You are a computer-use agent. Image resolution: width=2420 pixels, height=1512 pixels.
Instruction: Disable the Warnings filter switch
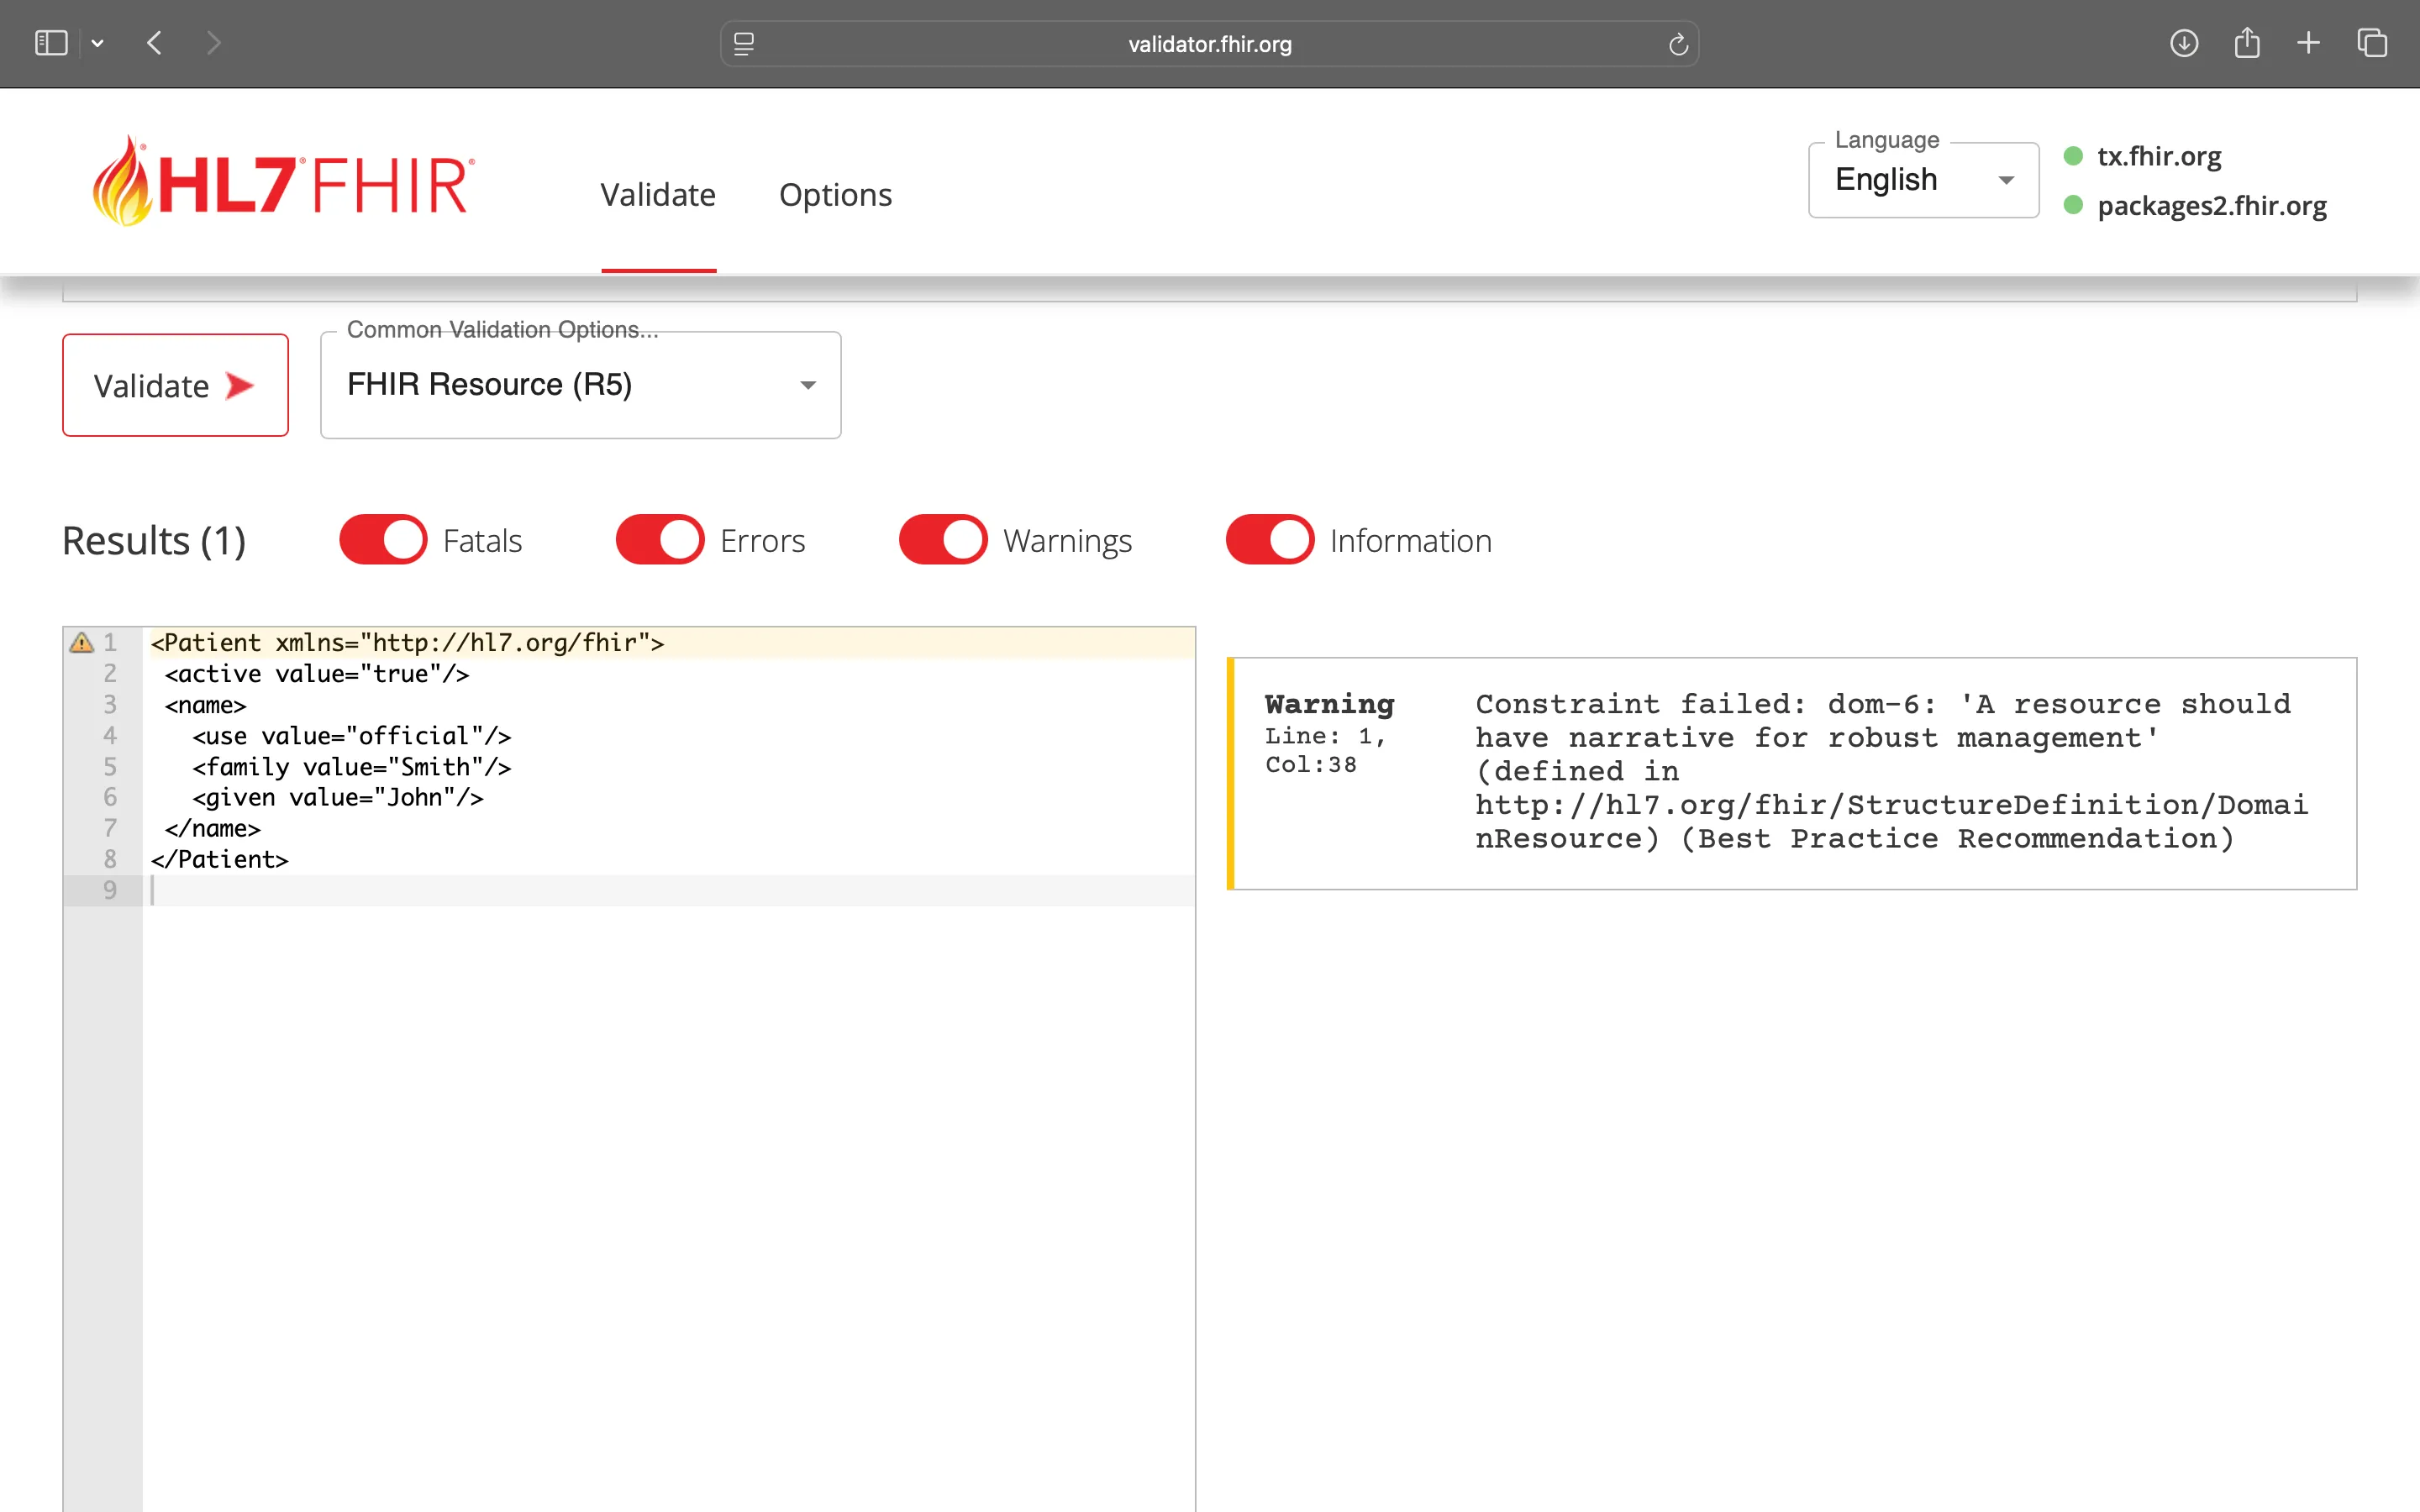[942, 539]
